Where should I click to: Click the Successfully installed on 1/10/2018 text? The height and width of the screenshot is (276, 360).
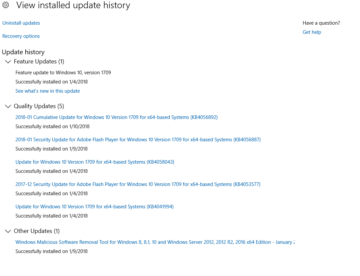[52, 126]
